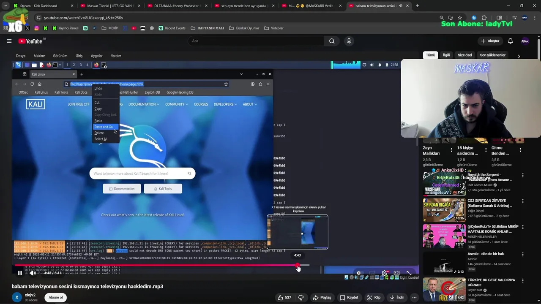Expand the DOCUMENTATION menu on the Kali page
The height and width of the screenshot is (304, 541).
point(144,104)
